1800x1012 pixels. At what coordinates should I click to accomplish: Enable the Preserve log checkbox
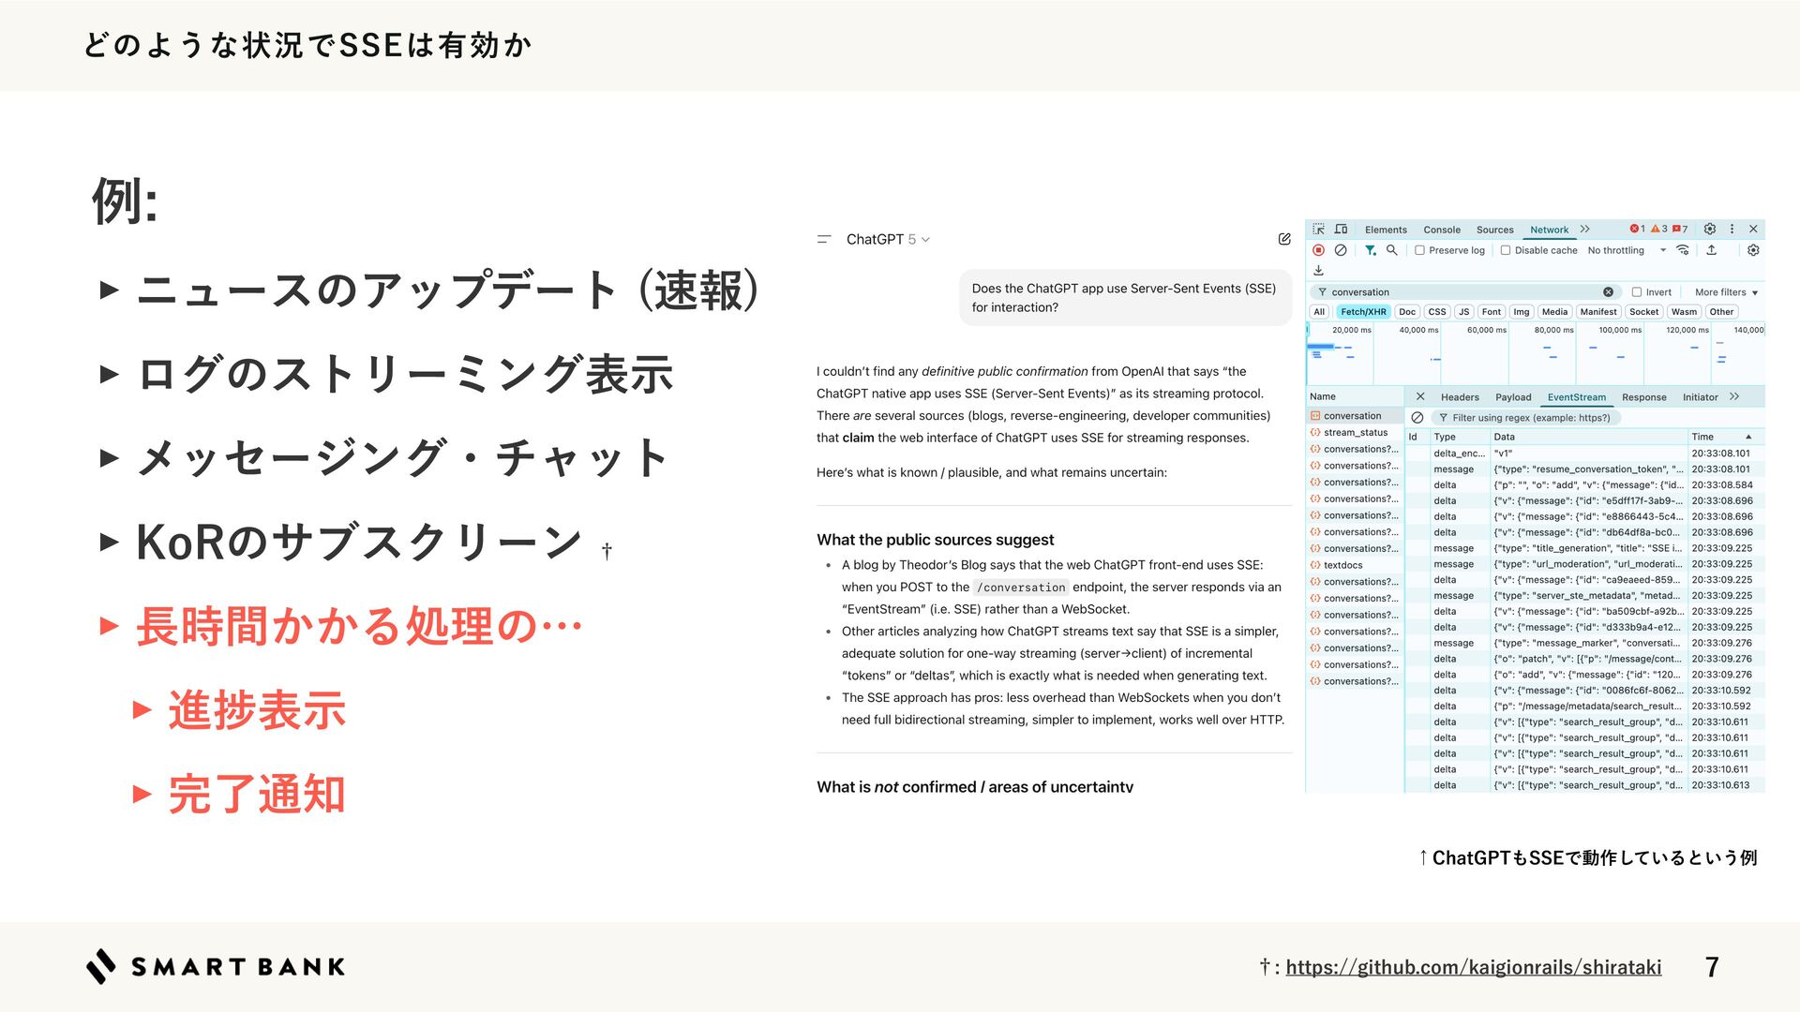(x=1419, y=250)
